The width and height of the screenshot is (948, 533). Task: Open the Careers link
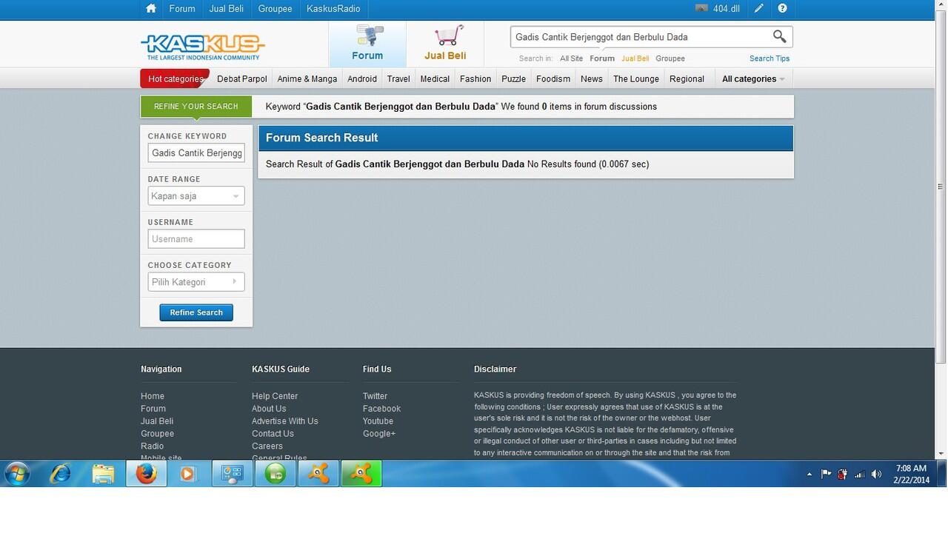267,446
